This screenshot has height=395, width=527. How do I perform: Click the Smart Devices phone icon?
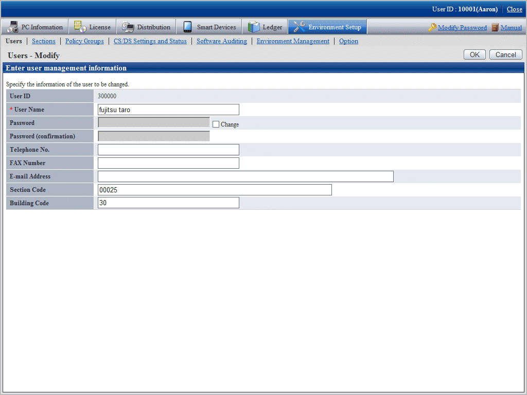(x=187, y=27)
